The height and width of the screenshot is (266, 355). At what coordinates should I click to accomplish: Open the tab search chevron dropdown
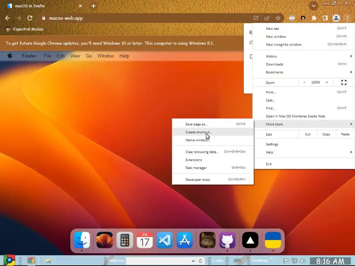point(313,6)
